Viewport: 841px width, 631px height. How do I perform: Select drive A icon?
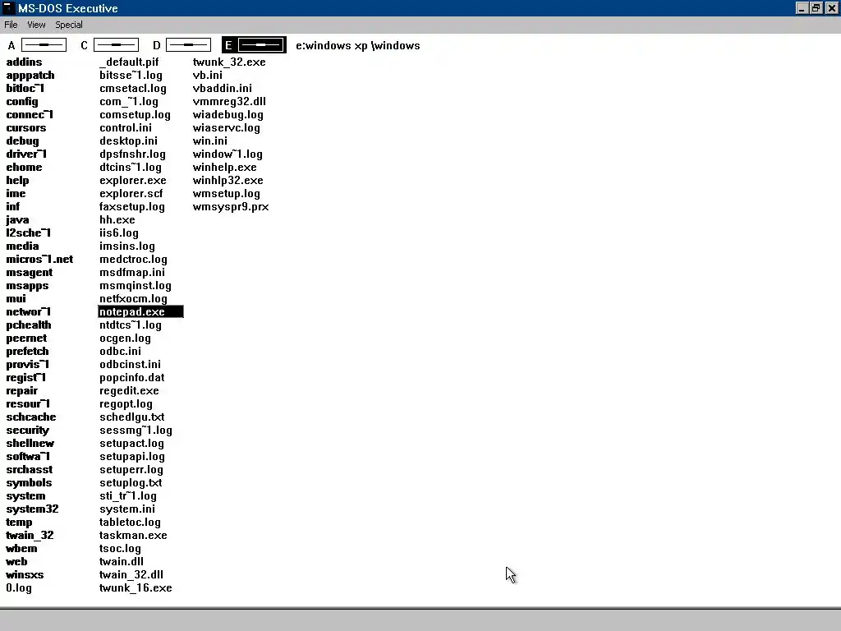(x=44, y=45)
